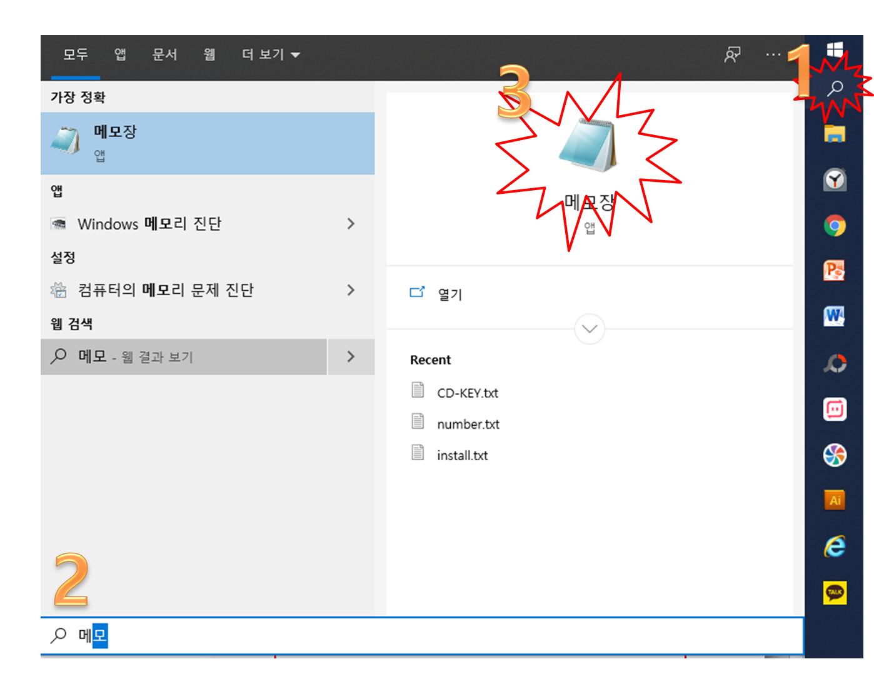Open Google Chrome from the taskbar

pyautogui.click(x=835, y=225)
